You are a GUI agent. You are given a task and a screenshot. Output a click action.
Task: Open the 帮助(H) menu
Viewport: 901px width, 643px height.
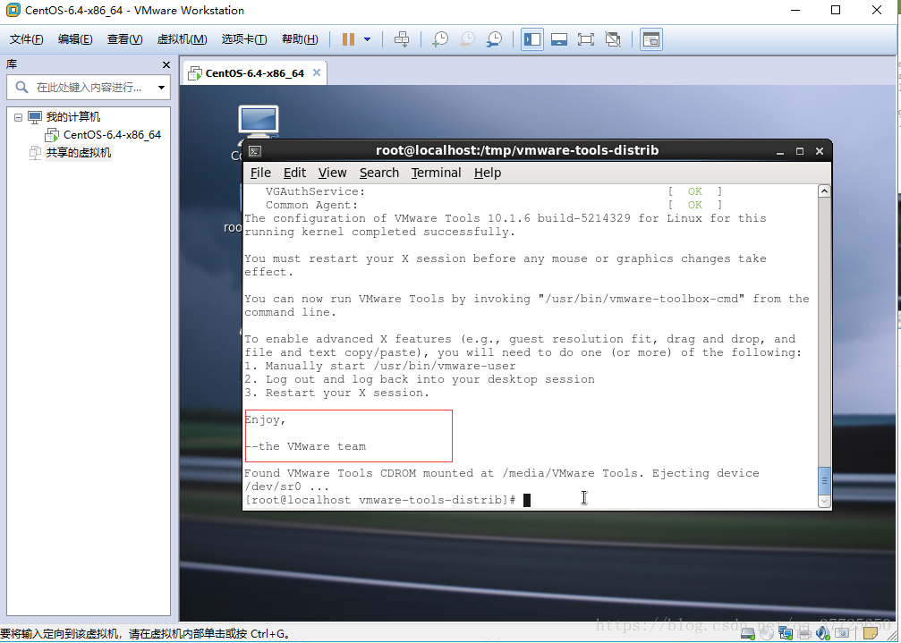pyautogui.click(x=300, y=39)
